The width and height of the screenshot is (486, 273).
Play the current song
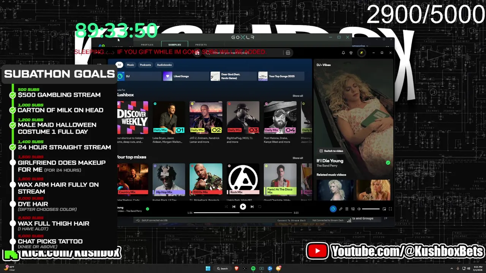tap(243, 207)
